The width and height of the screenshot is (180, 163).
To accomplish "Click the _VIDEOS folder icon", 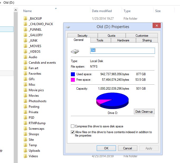I will (x=25, y=51).
